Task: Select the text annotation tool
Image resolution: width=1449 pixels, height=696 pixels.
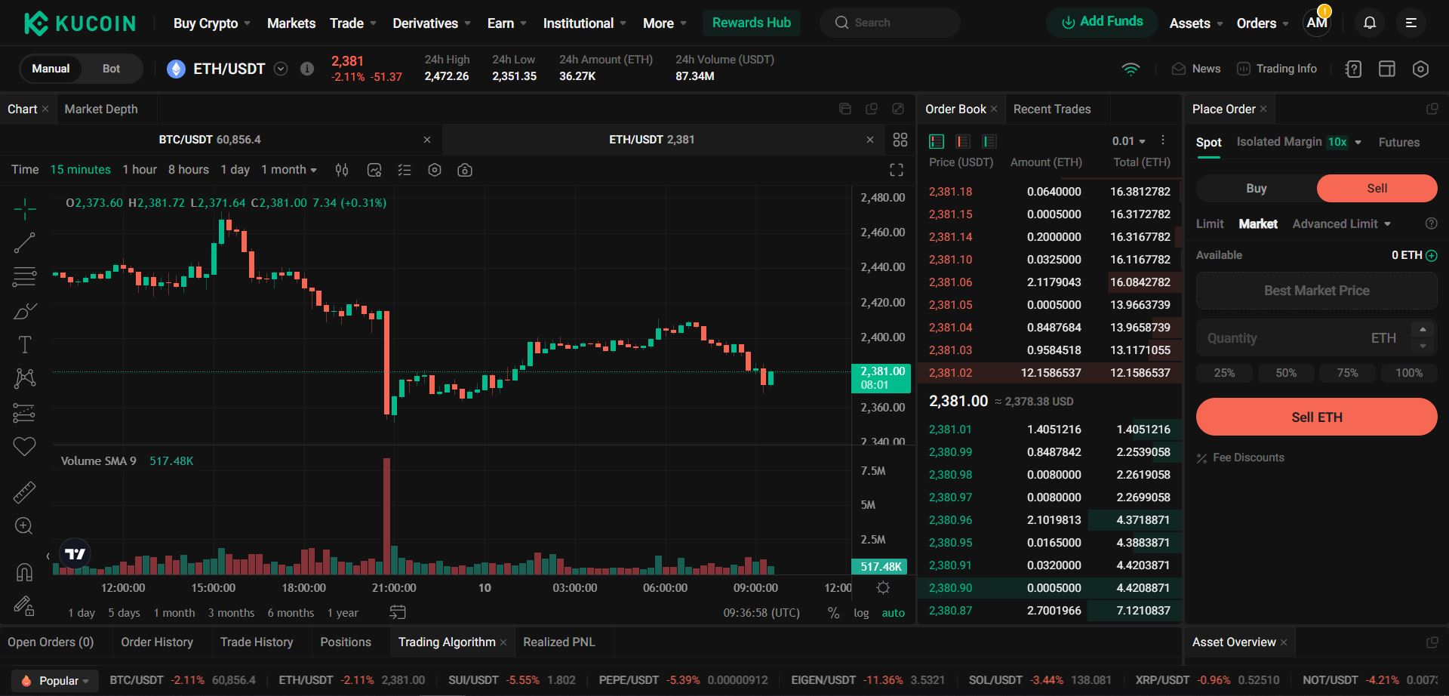Action: coord(24,345)
